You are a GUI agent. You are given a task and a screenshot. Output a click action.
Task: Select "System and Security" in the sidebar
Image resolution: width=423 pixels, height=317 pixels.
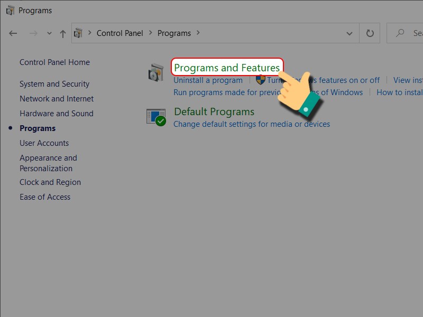(x=54, y=84)
